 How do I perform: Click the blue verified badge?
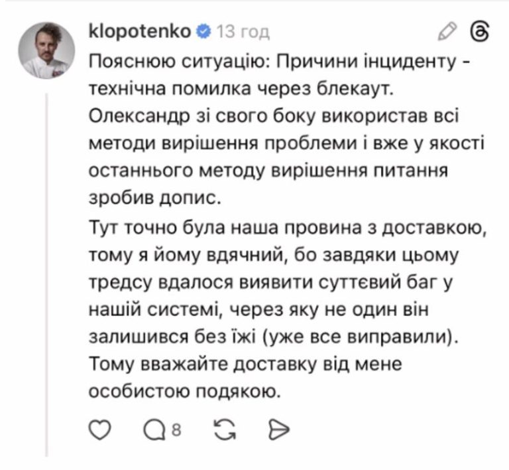pos(205,31)
